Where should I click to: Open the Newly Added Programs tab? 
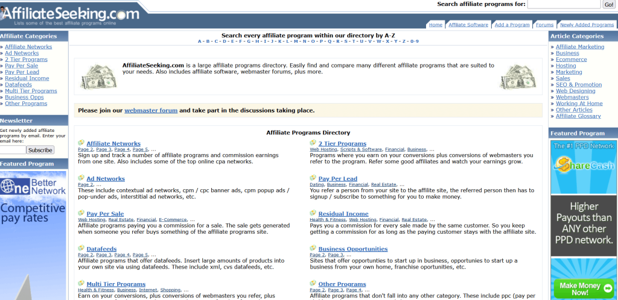point(587,25)
